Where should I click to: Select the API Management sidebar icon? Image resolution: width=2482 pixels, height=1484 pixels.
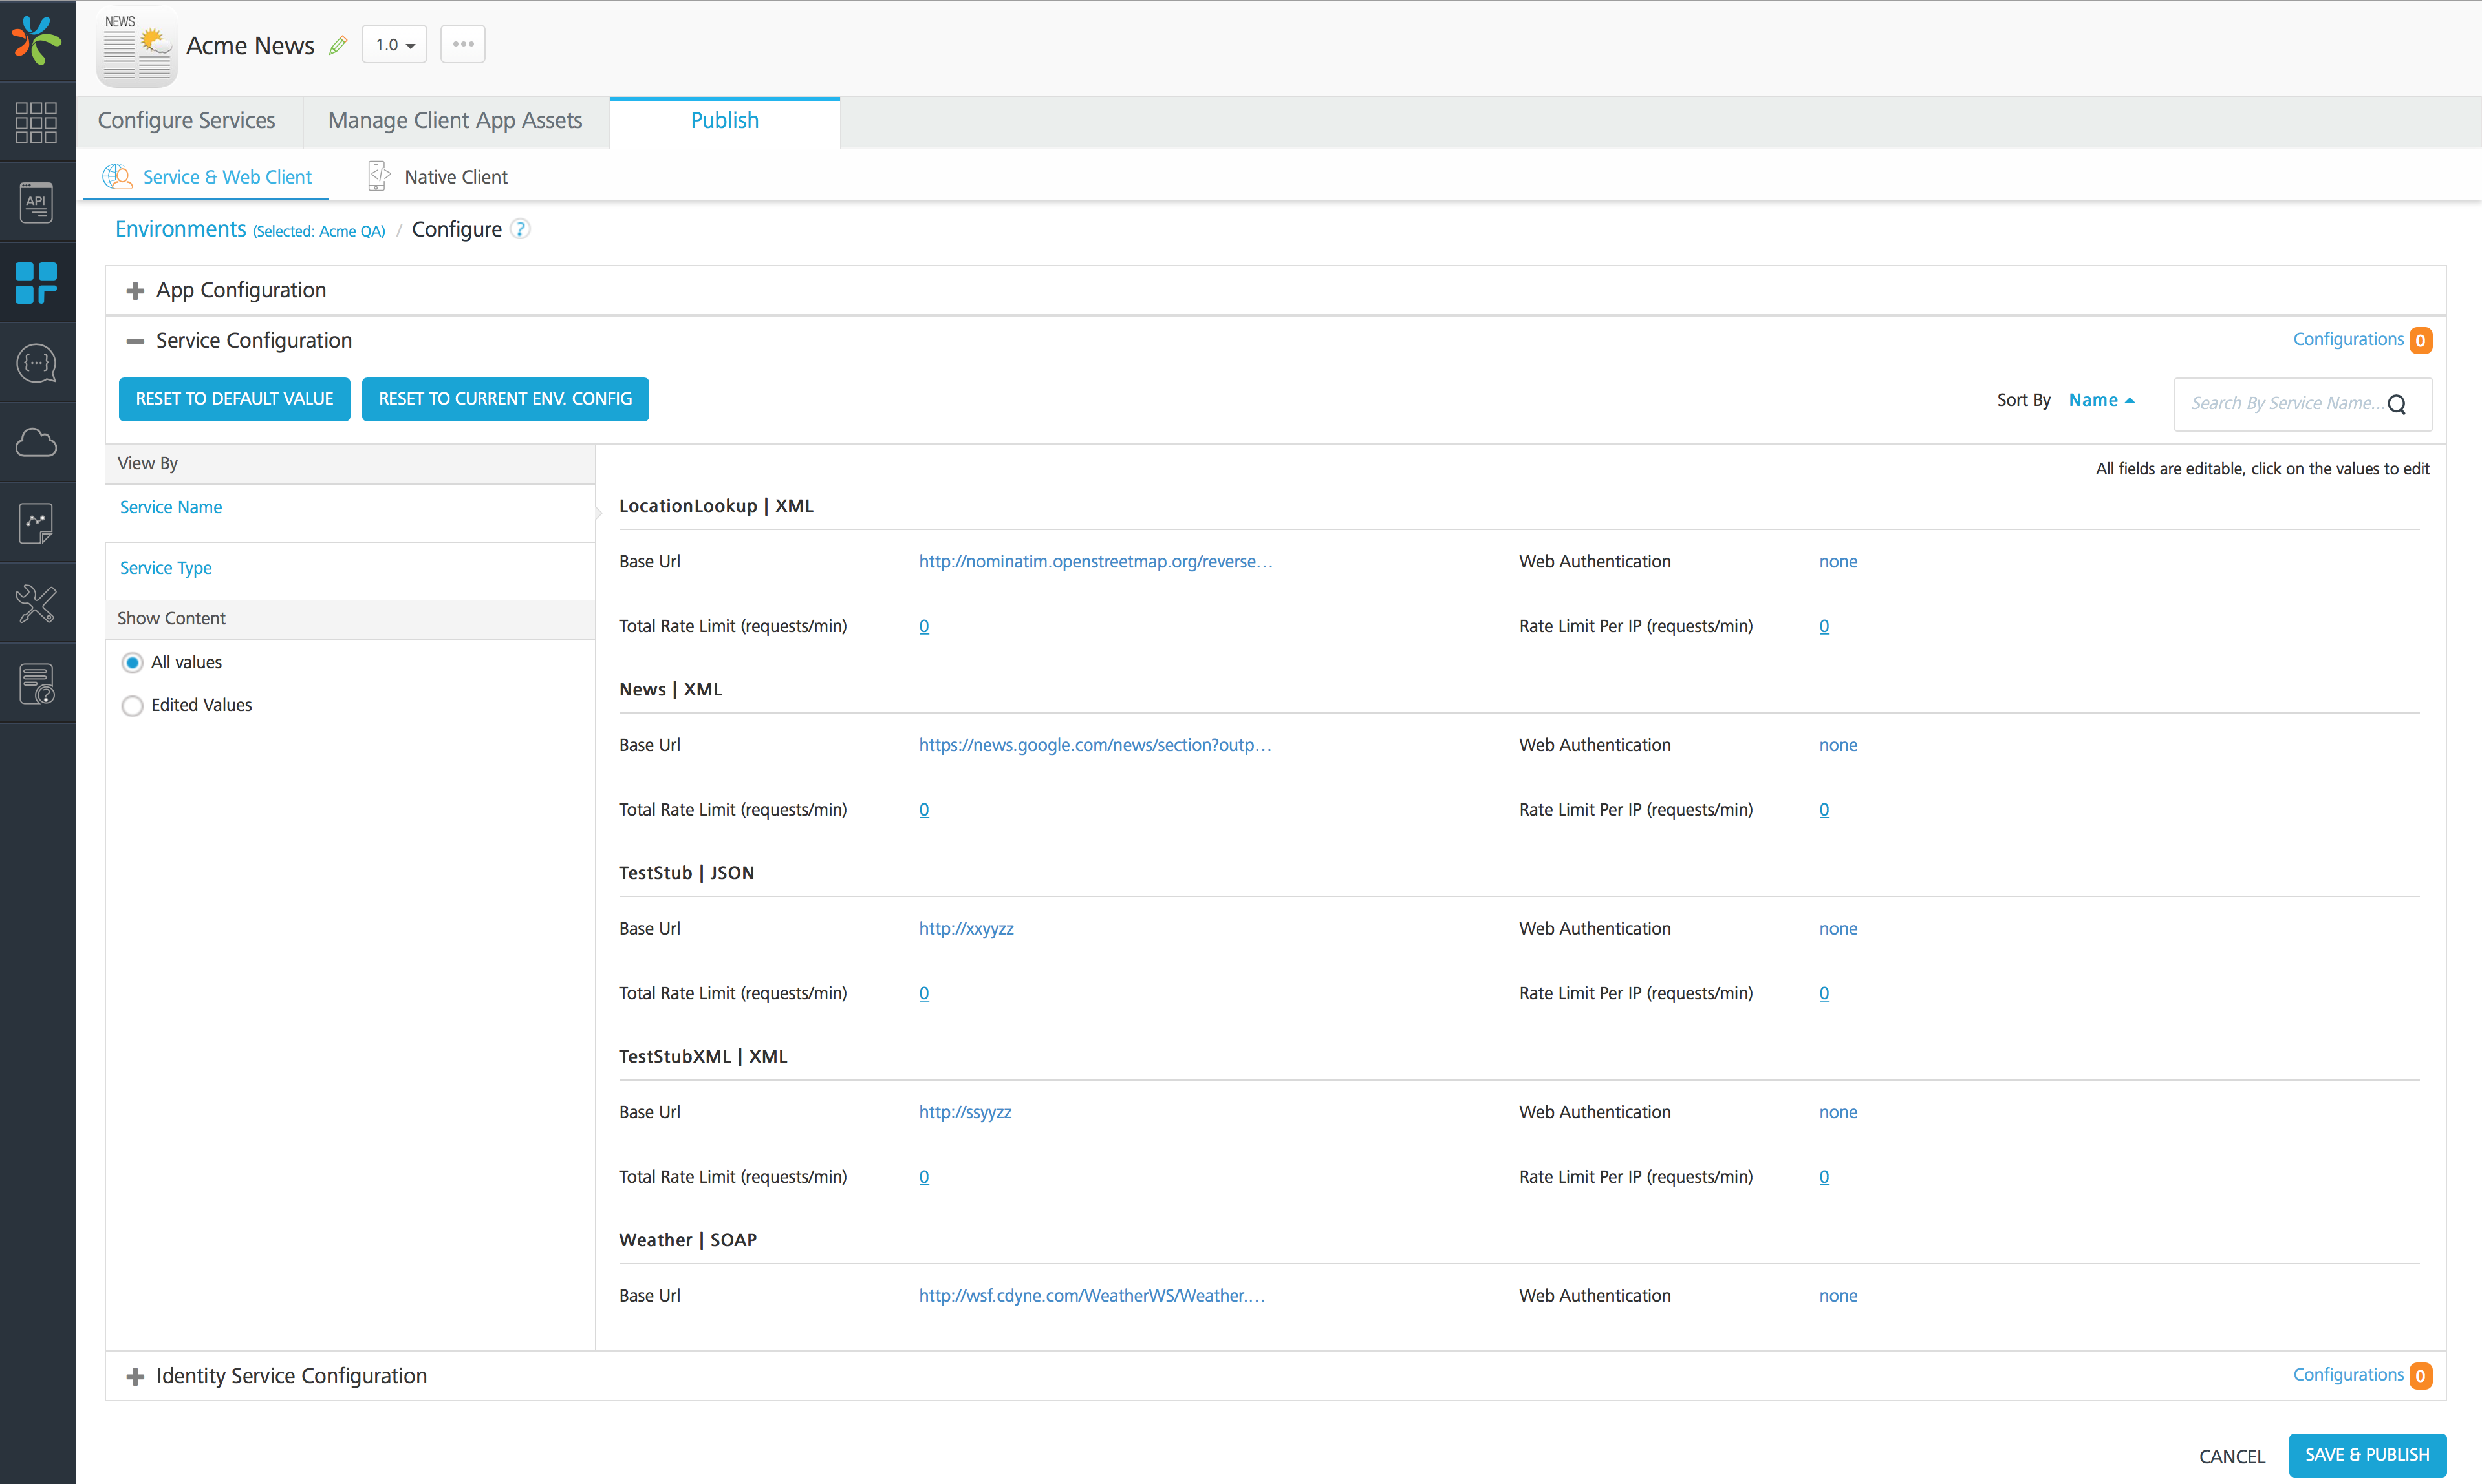[x=37, y=202]
